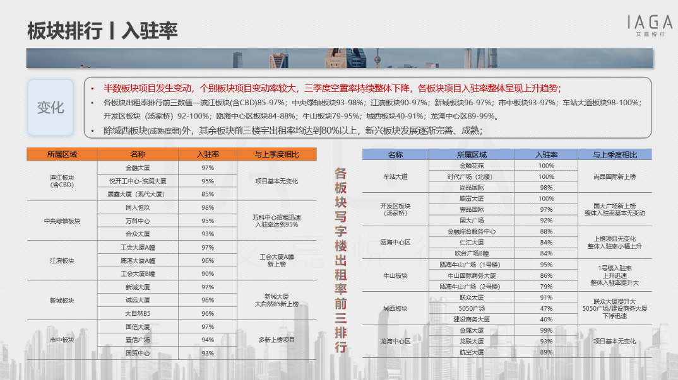Click blue header 名称

395,154
